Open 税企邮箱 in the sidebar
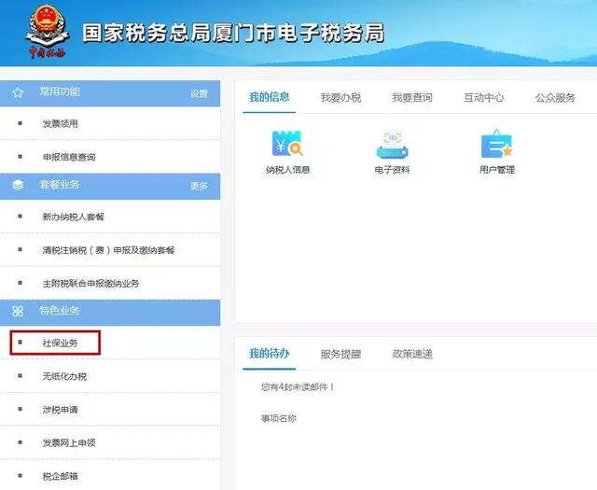Viewport: 597px width, 490px height. [60, 476]
